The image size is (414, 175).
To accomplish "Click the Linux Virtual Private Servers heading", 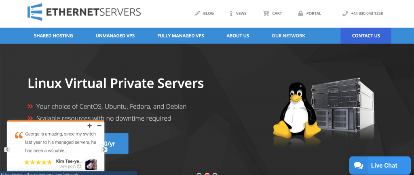I will point(116,84).
